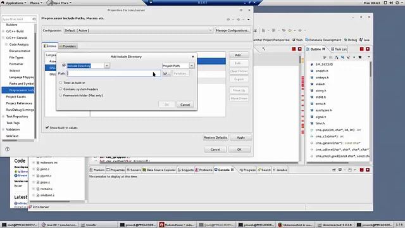Click the Add... button for entries
Image resolution: width=405 pixels, height=228 pixels.
[x=239, y=55]
